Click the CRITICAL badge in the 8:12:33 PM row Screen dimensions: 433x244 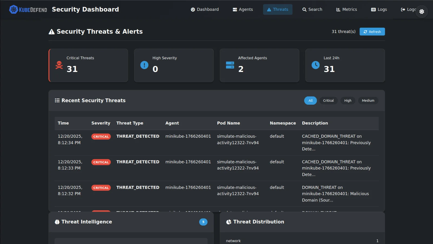tap(101, 162)
